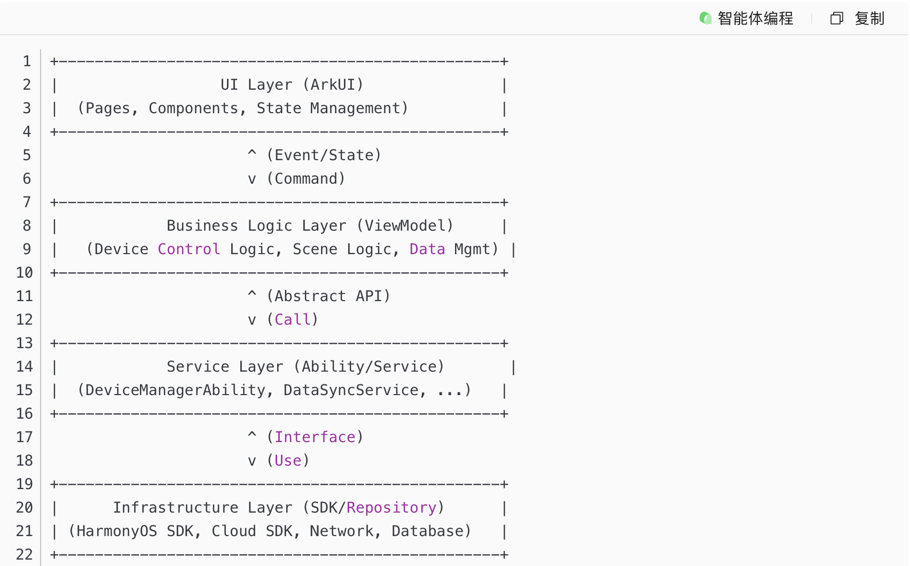This screenshot has height=566, width=910.
Task: Click the copy icon beside 复制
Action: pos(836,19)
